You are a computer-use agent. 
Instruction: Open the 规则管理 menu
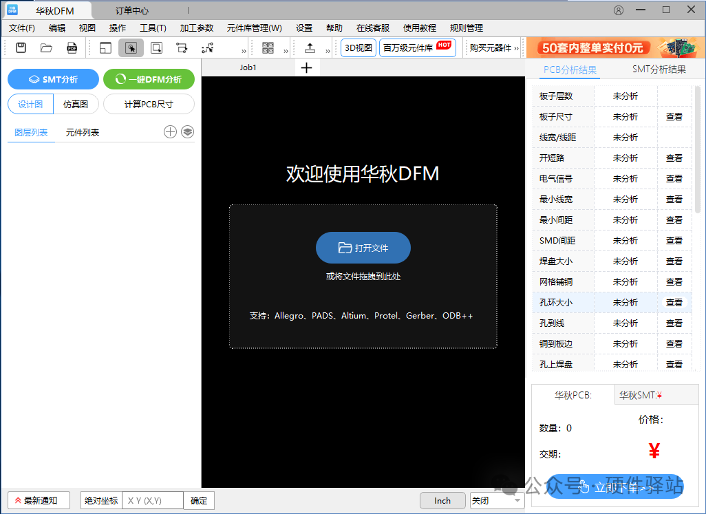click(x=467, y=28)
